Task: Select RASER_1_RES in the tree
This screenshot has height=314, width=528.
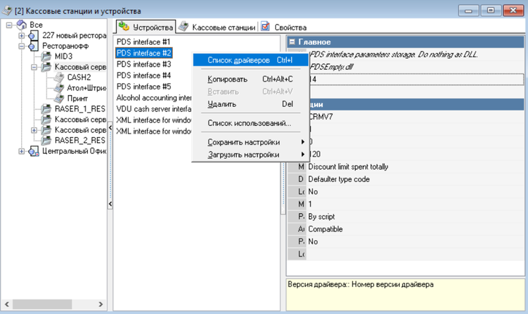Action: coord(80,109)
